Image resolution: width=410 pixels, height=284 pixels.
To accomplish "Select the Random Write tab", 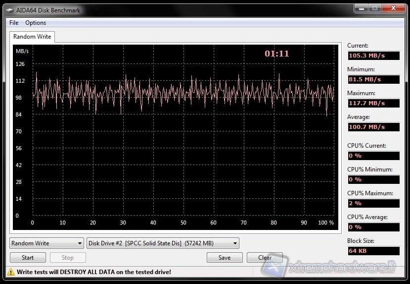I will [32, 37].
